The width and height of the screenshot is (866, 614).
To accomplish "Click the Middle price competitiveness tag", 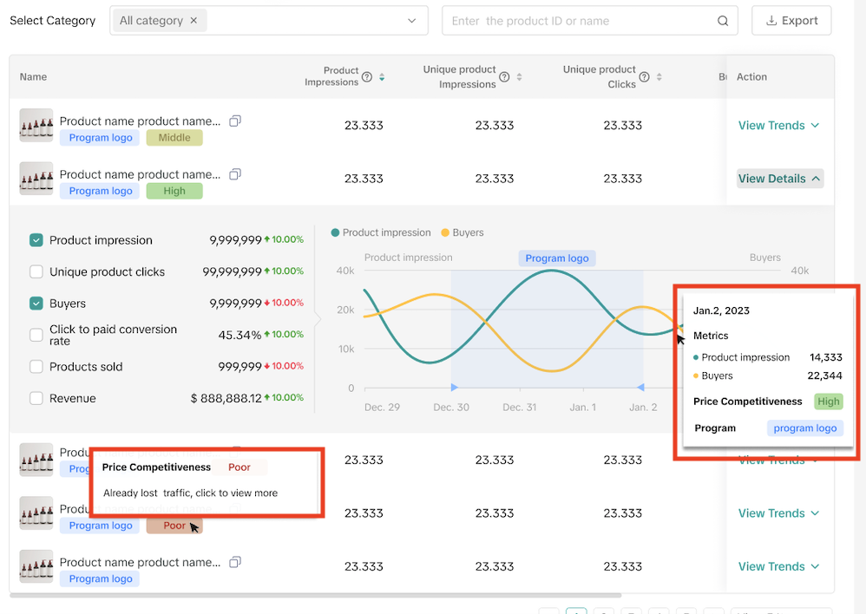I will click(x=174, y=138).
